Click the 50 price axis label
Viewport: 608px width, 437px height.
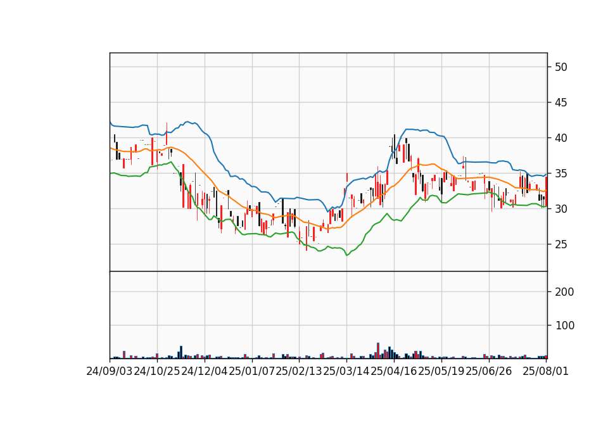560,67
